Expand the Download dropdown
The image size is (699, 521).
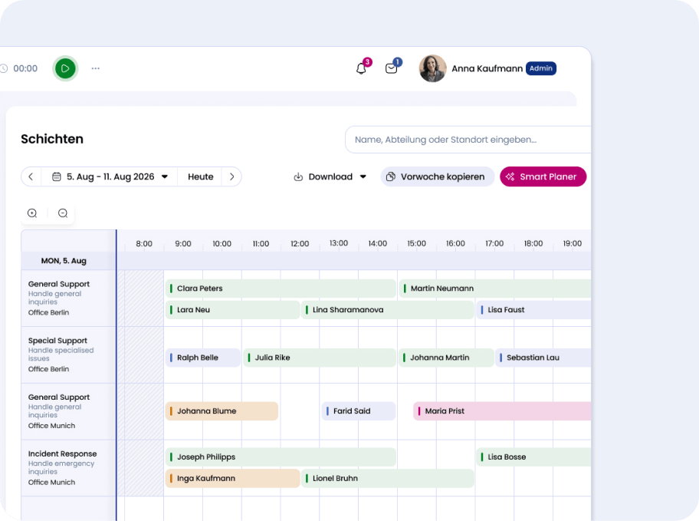pos(330,176)
